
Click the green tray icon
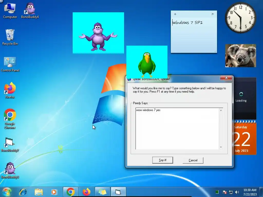coord(217,192)
